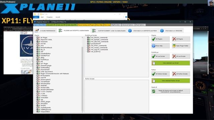The image size is (214, 120).
Task: Click IVAO logo in browser window
Action: (x=27, y=46)
